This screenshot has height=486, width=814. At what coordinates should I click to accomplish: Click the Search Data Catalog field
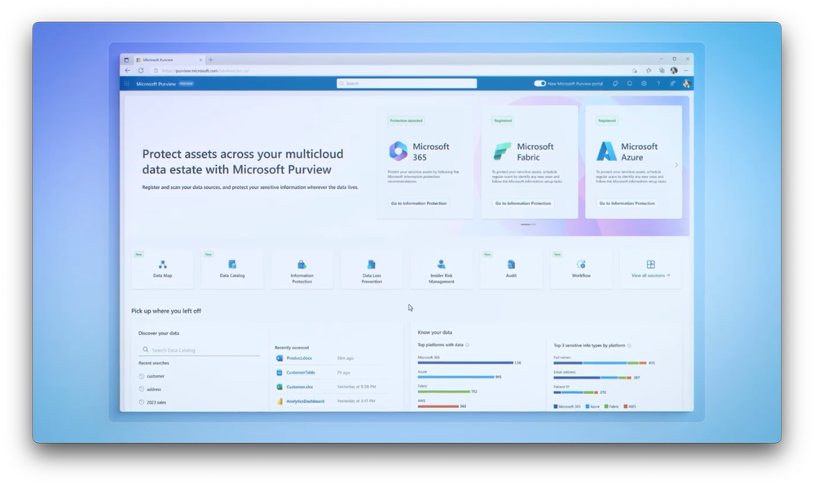[199, 350]
